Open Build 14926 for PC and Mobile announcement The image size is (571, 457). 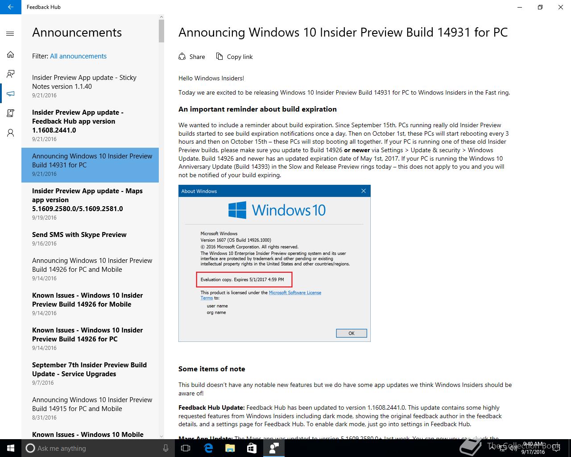[90, 269]
